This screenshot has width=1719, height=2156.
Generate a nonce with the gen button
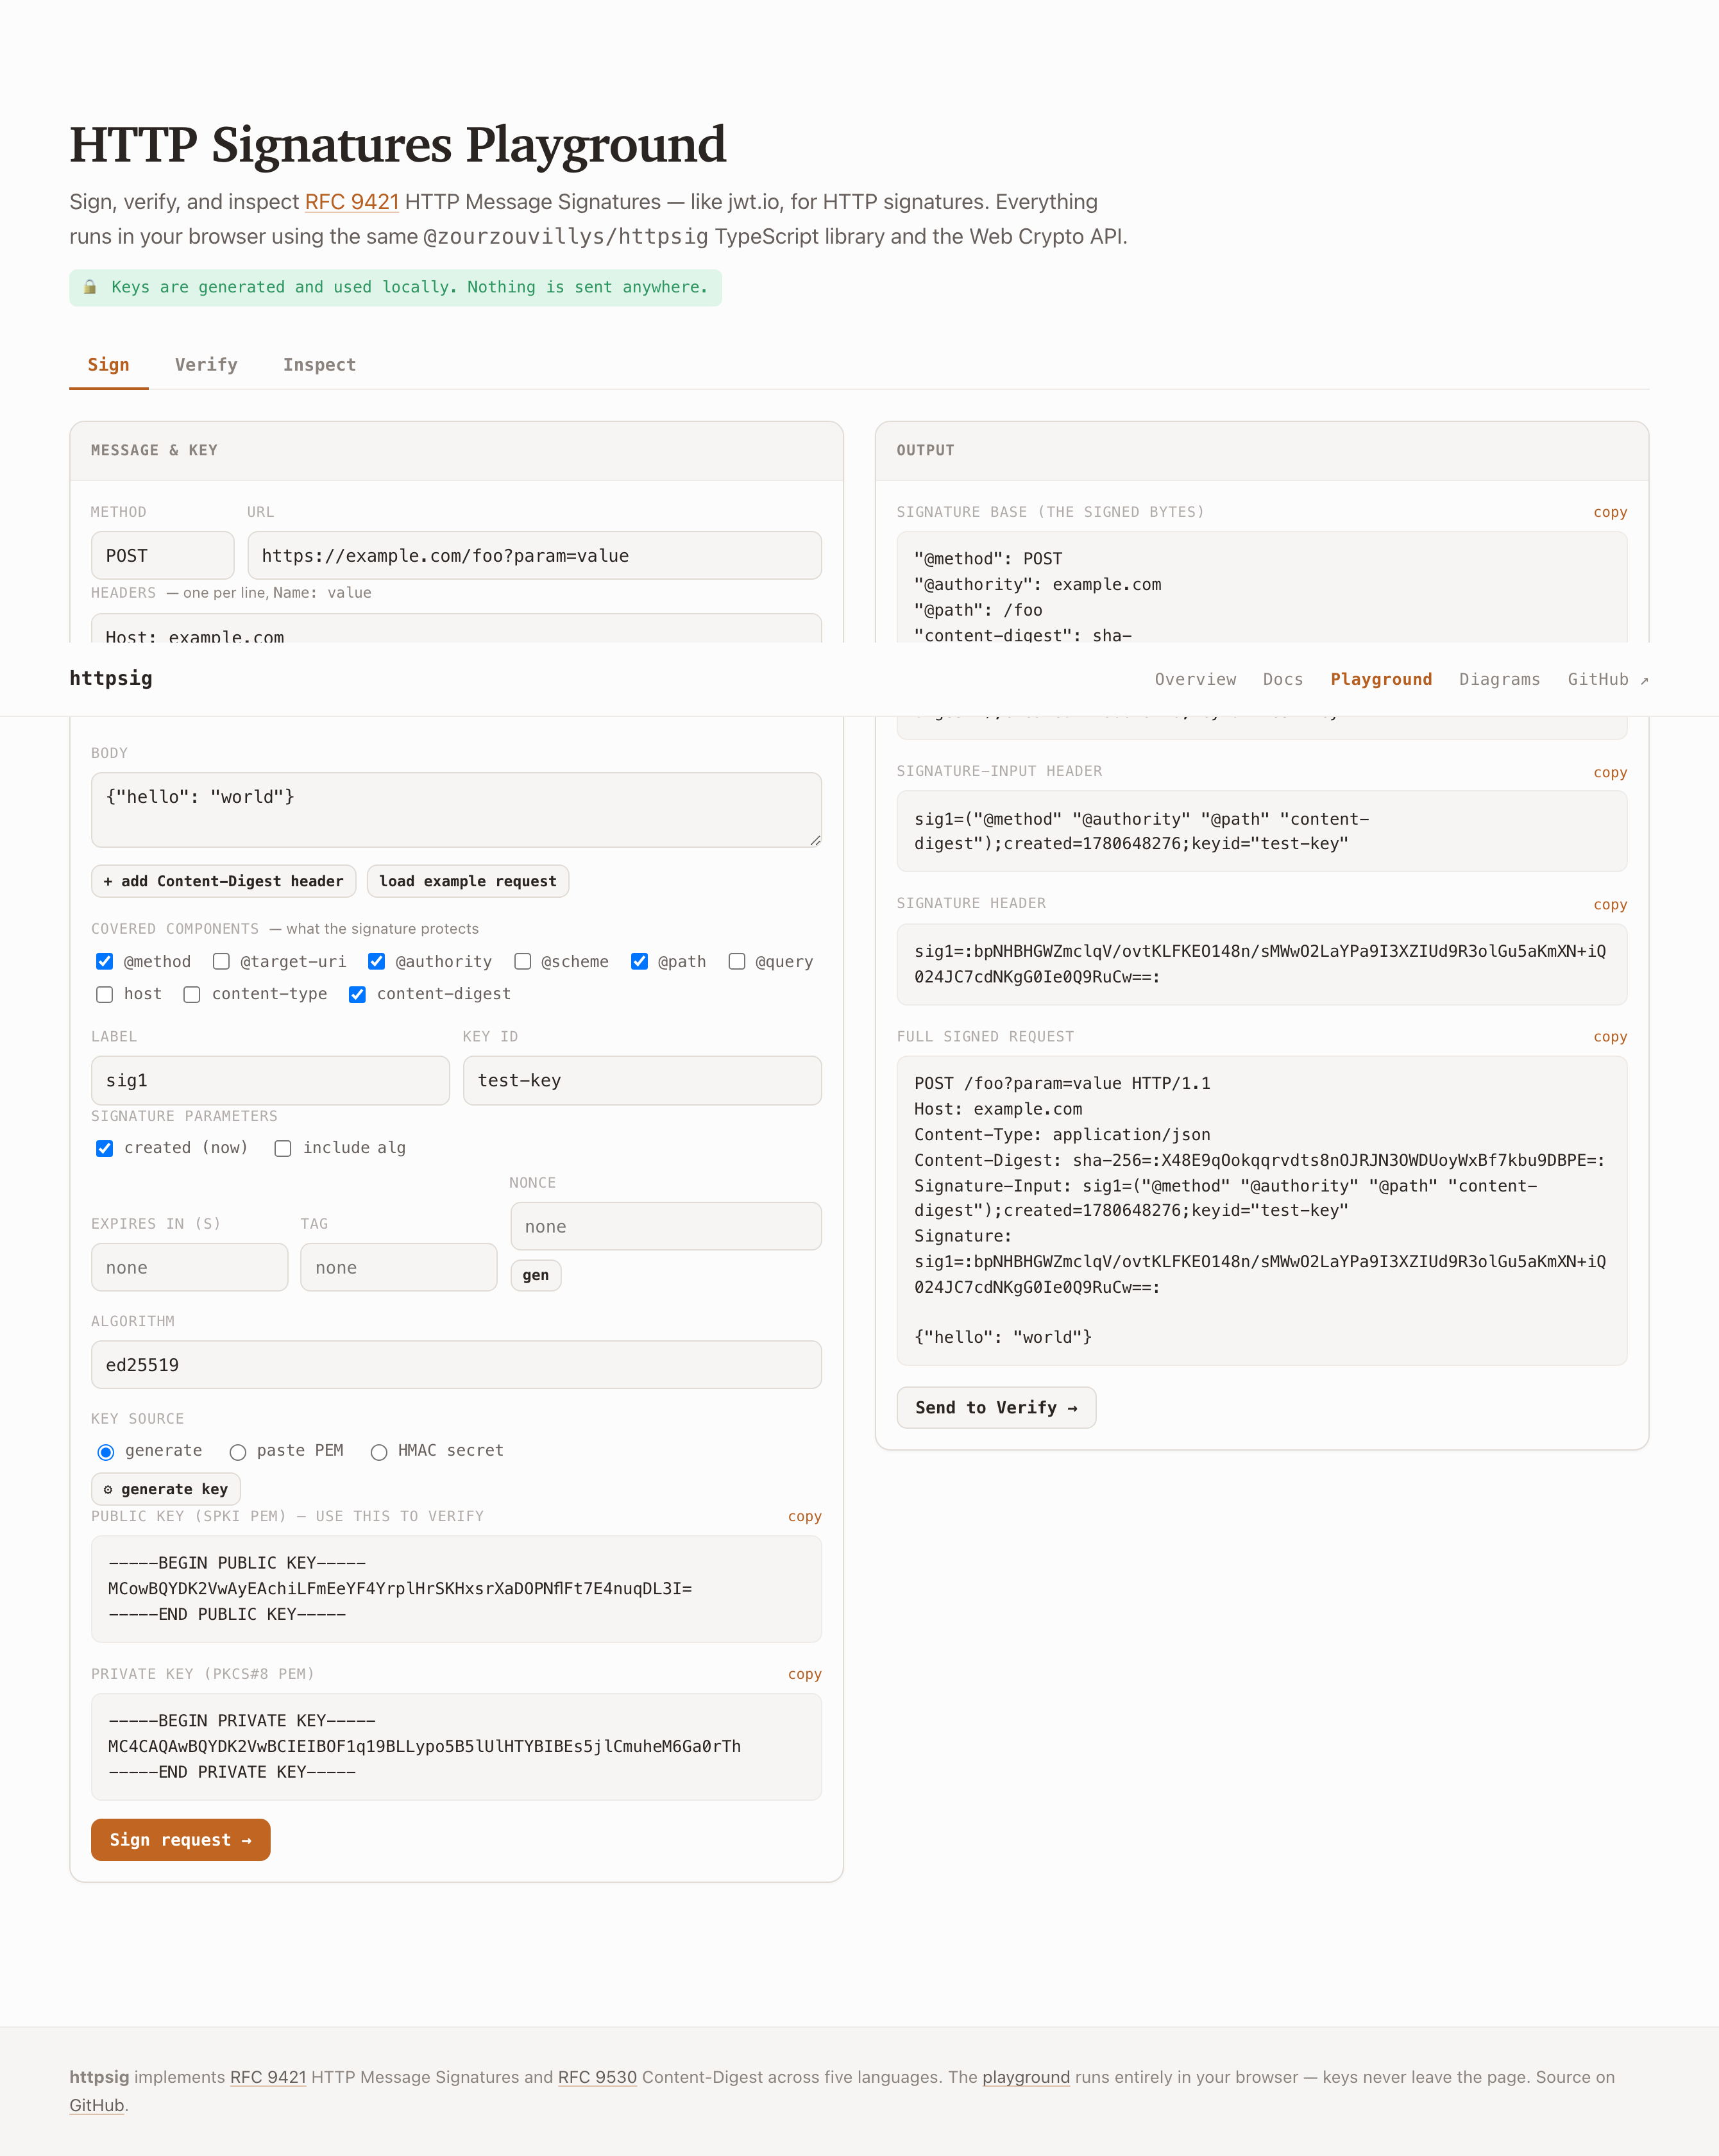tap(536, 1275)
